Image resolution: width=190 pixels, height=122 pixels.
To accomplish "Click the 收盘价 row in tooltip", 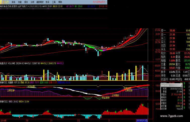I will (x=171, y=103).
